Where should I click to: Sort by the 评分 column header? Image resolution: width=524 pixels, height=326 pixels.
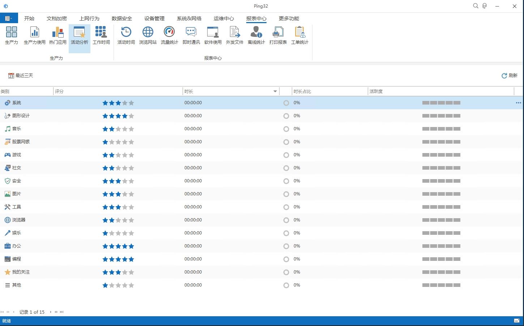click(118, 92)
